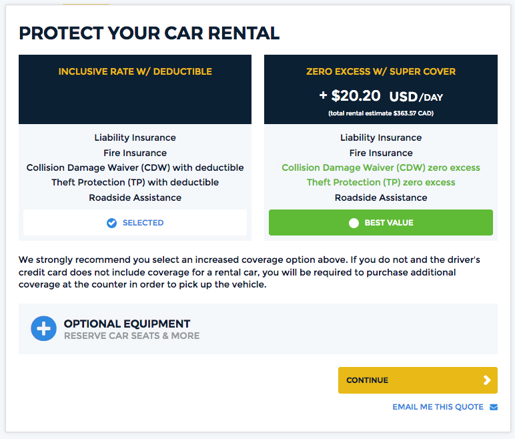Click the total rental estimate $363.57 CAD text
The height and width of the screenshot is (439, 515).
[x=381, y=113]
